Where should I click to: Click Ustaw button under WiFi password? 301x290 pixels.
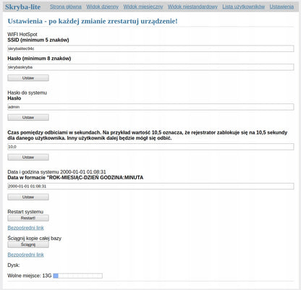click(x=28, y=78)
